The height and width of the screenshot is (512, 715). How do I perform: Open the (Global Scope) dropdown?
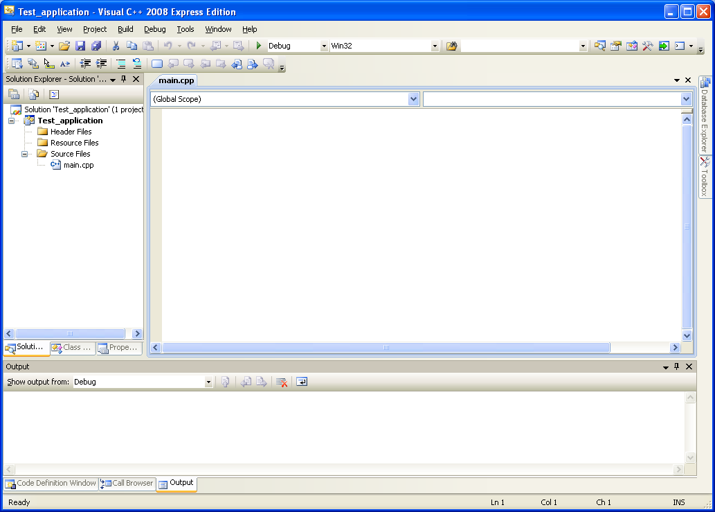coord(413,99)
